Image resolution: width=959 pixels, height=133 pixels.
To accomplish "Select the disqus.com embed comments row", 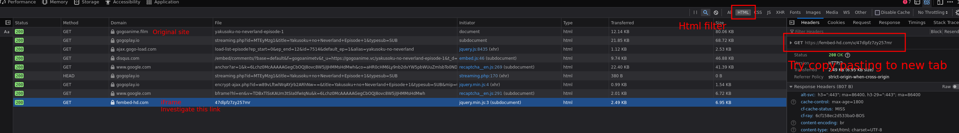I will click(x=400, y=58).
